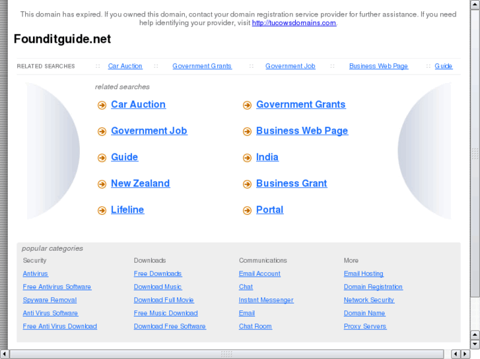480x359 pixels.
Task: Open Business Grant related search
Action: pyautogui.click(x=291, y=184)
